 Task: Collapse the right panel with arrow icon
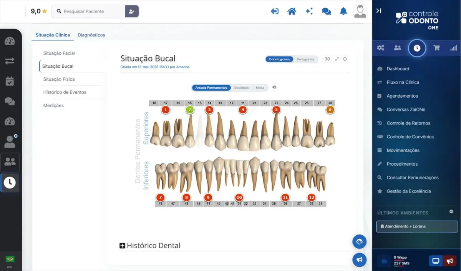[x=379, y=11]
